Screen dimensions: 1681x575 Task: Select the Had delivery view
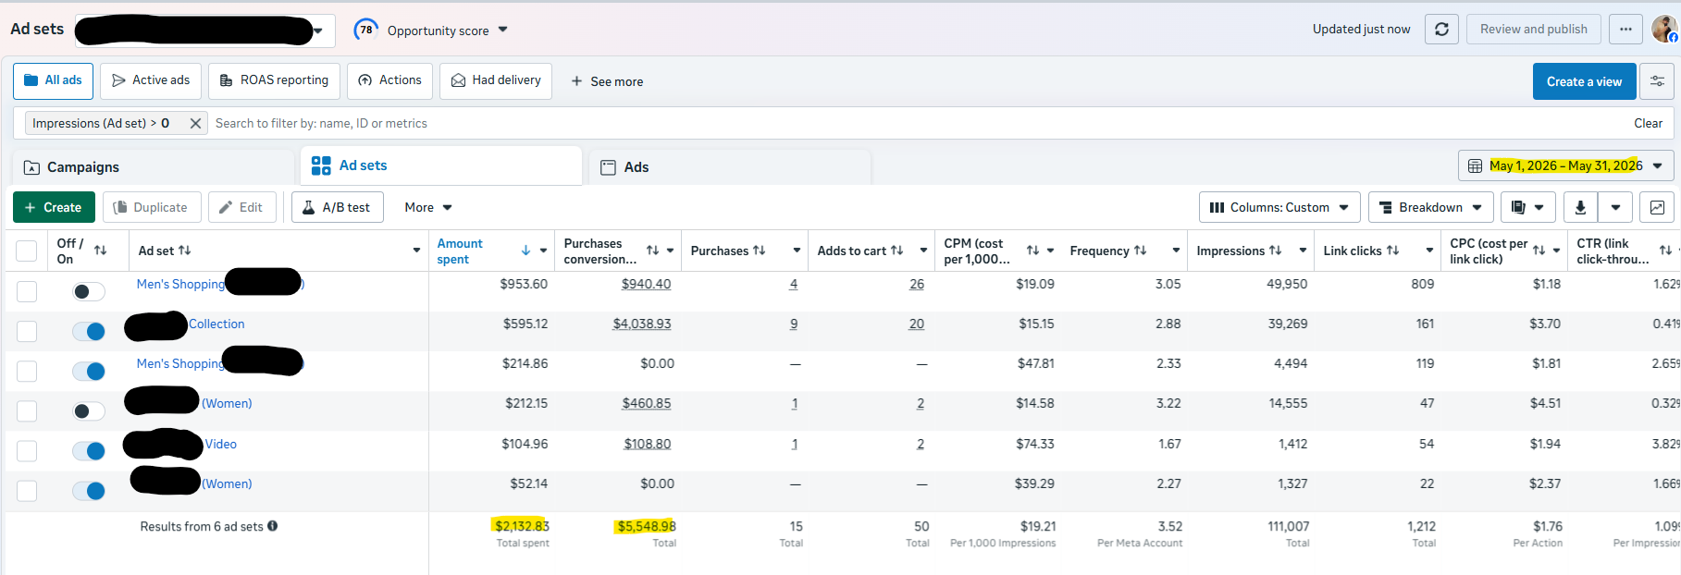pos(496,80)
